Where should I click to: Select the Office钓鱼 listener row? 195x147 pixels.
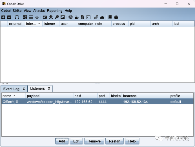coord(97,102)
